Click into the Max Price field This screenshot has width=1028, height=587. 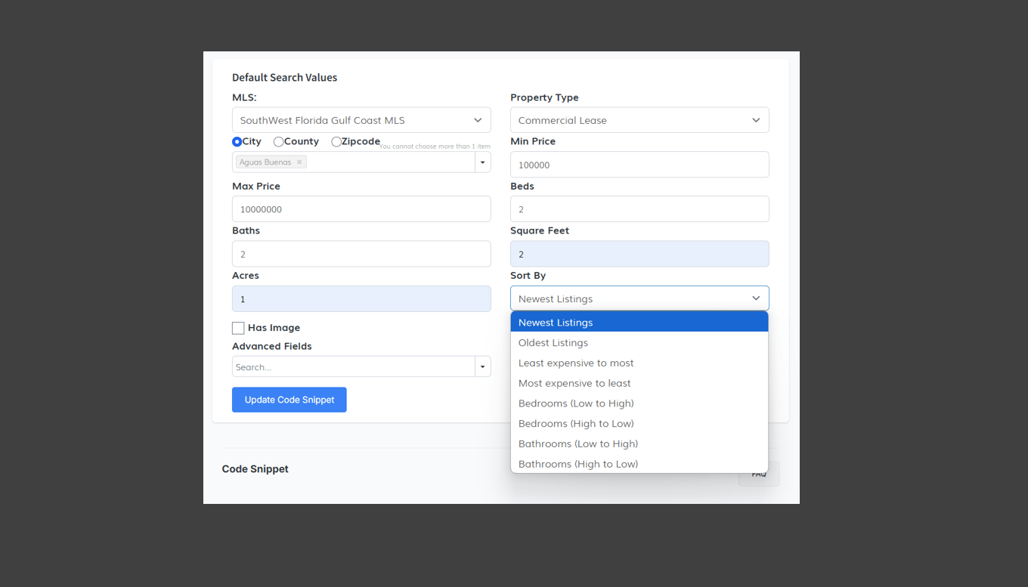(361, 209)
